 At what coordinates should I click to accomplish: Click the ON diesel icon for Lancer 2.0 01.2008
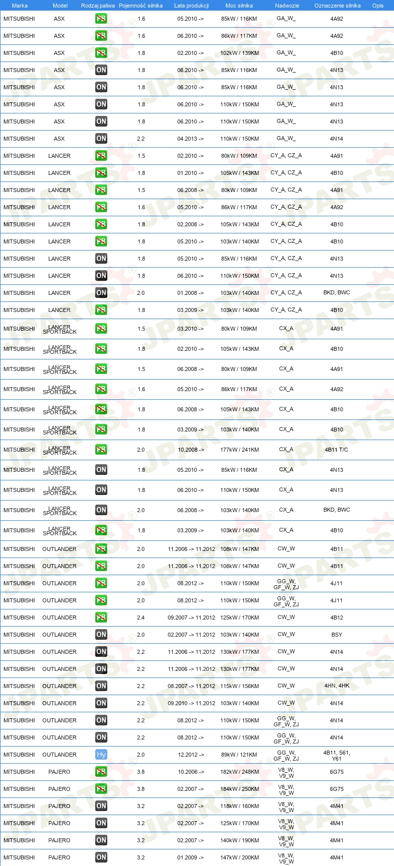(x=101, y=293)
